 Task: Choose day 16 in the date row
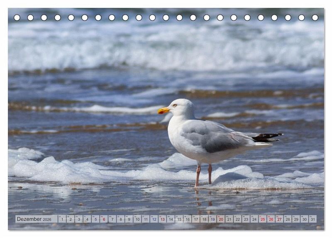pyautogui.click(x=188, y=219)
